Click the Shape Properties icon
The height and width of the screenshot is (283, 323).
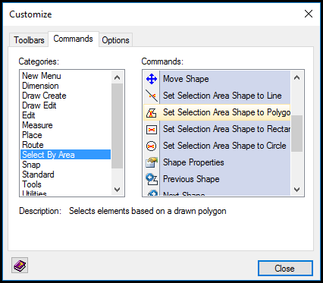152,162
